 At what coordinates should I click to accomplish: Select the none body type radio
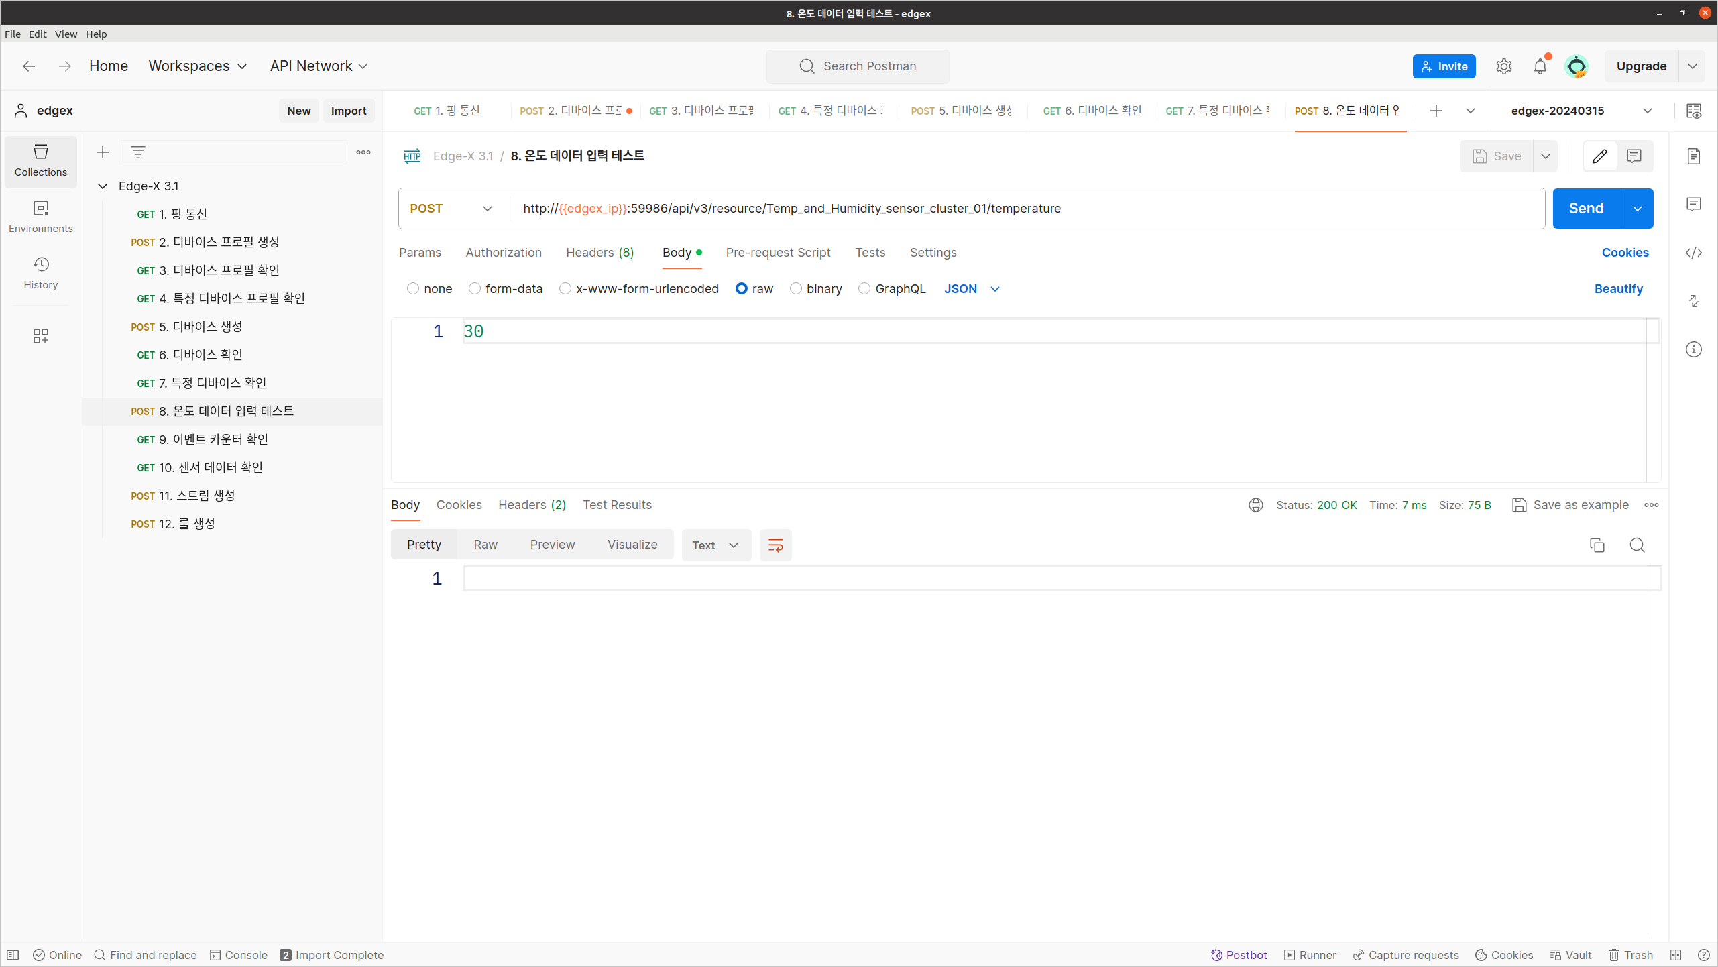413,289
